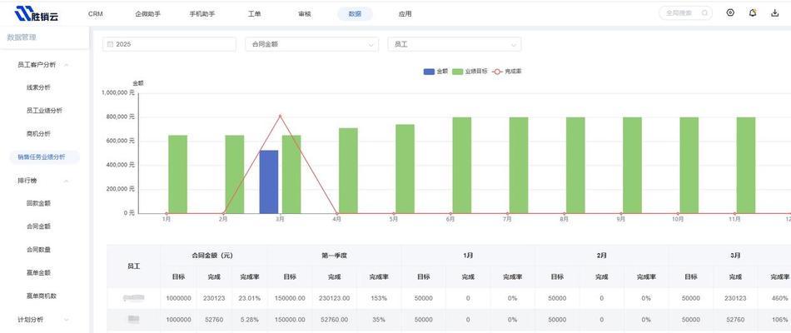Open the 合同金额 dropdown
791x333 pixels.
coord(311,44)
